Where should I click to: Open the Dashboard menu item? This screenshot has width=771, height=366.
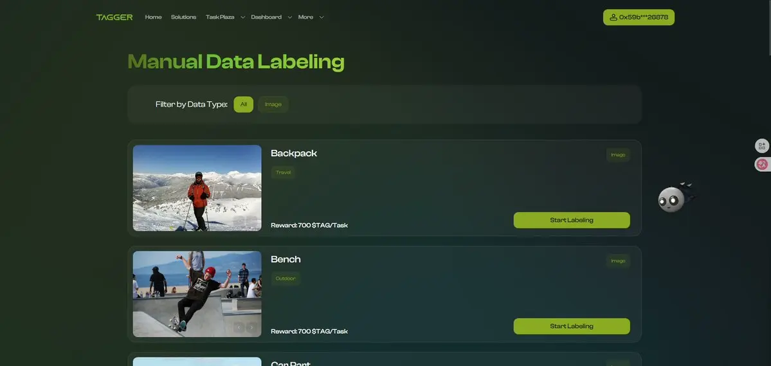[266, 17]
